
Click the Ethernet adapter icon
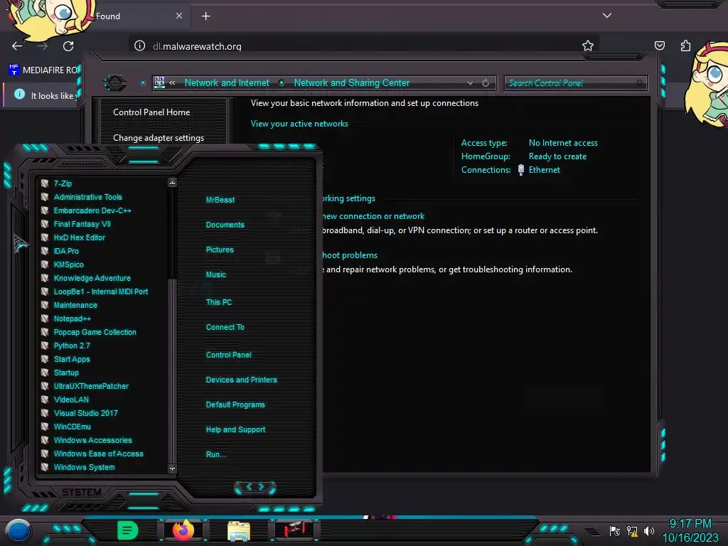[x=521, y=170]
